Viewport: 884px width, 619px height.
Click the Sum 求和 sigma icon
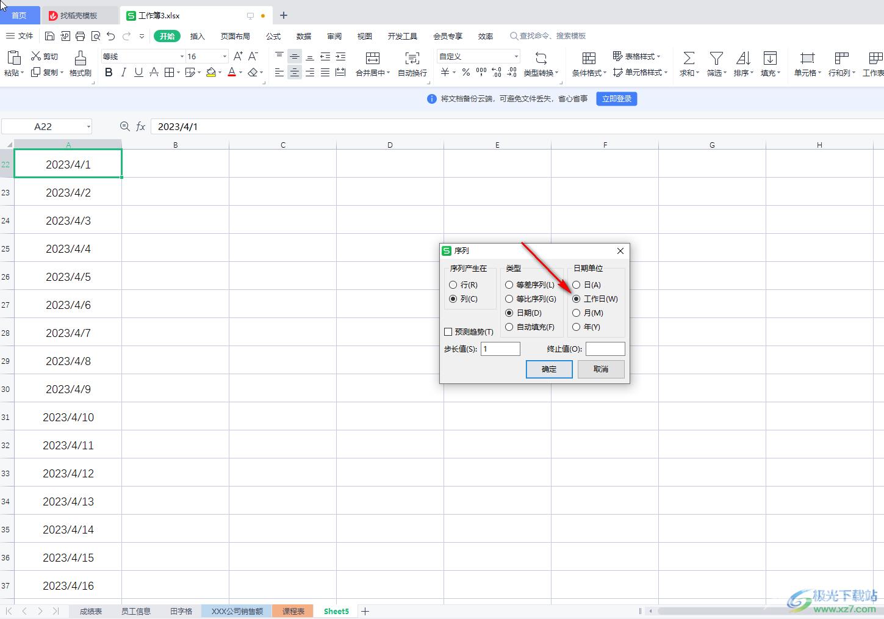click(689, 58)
